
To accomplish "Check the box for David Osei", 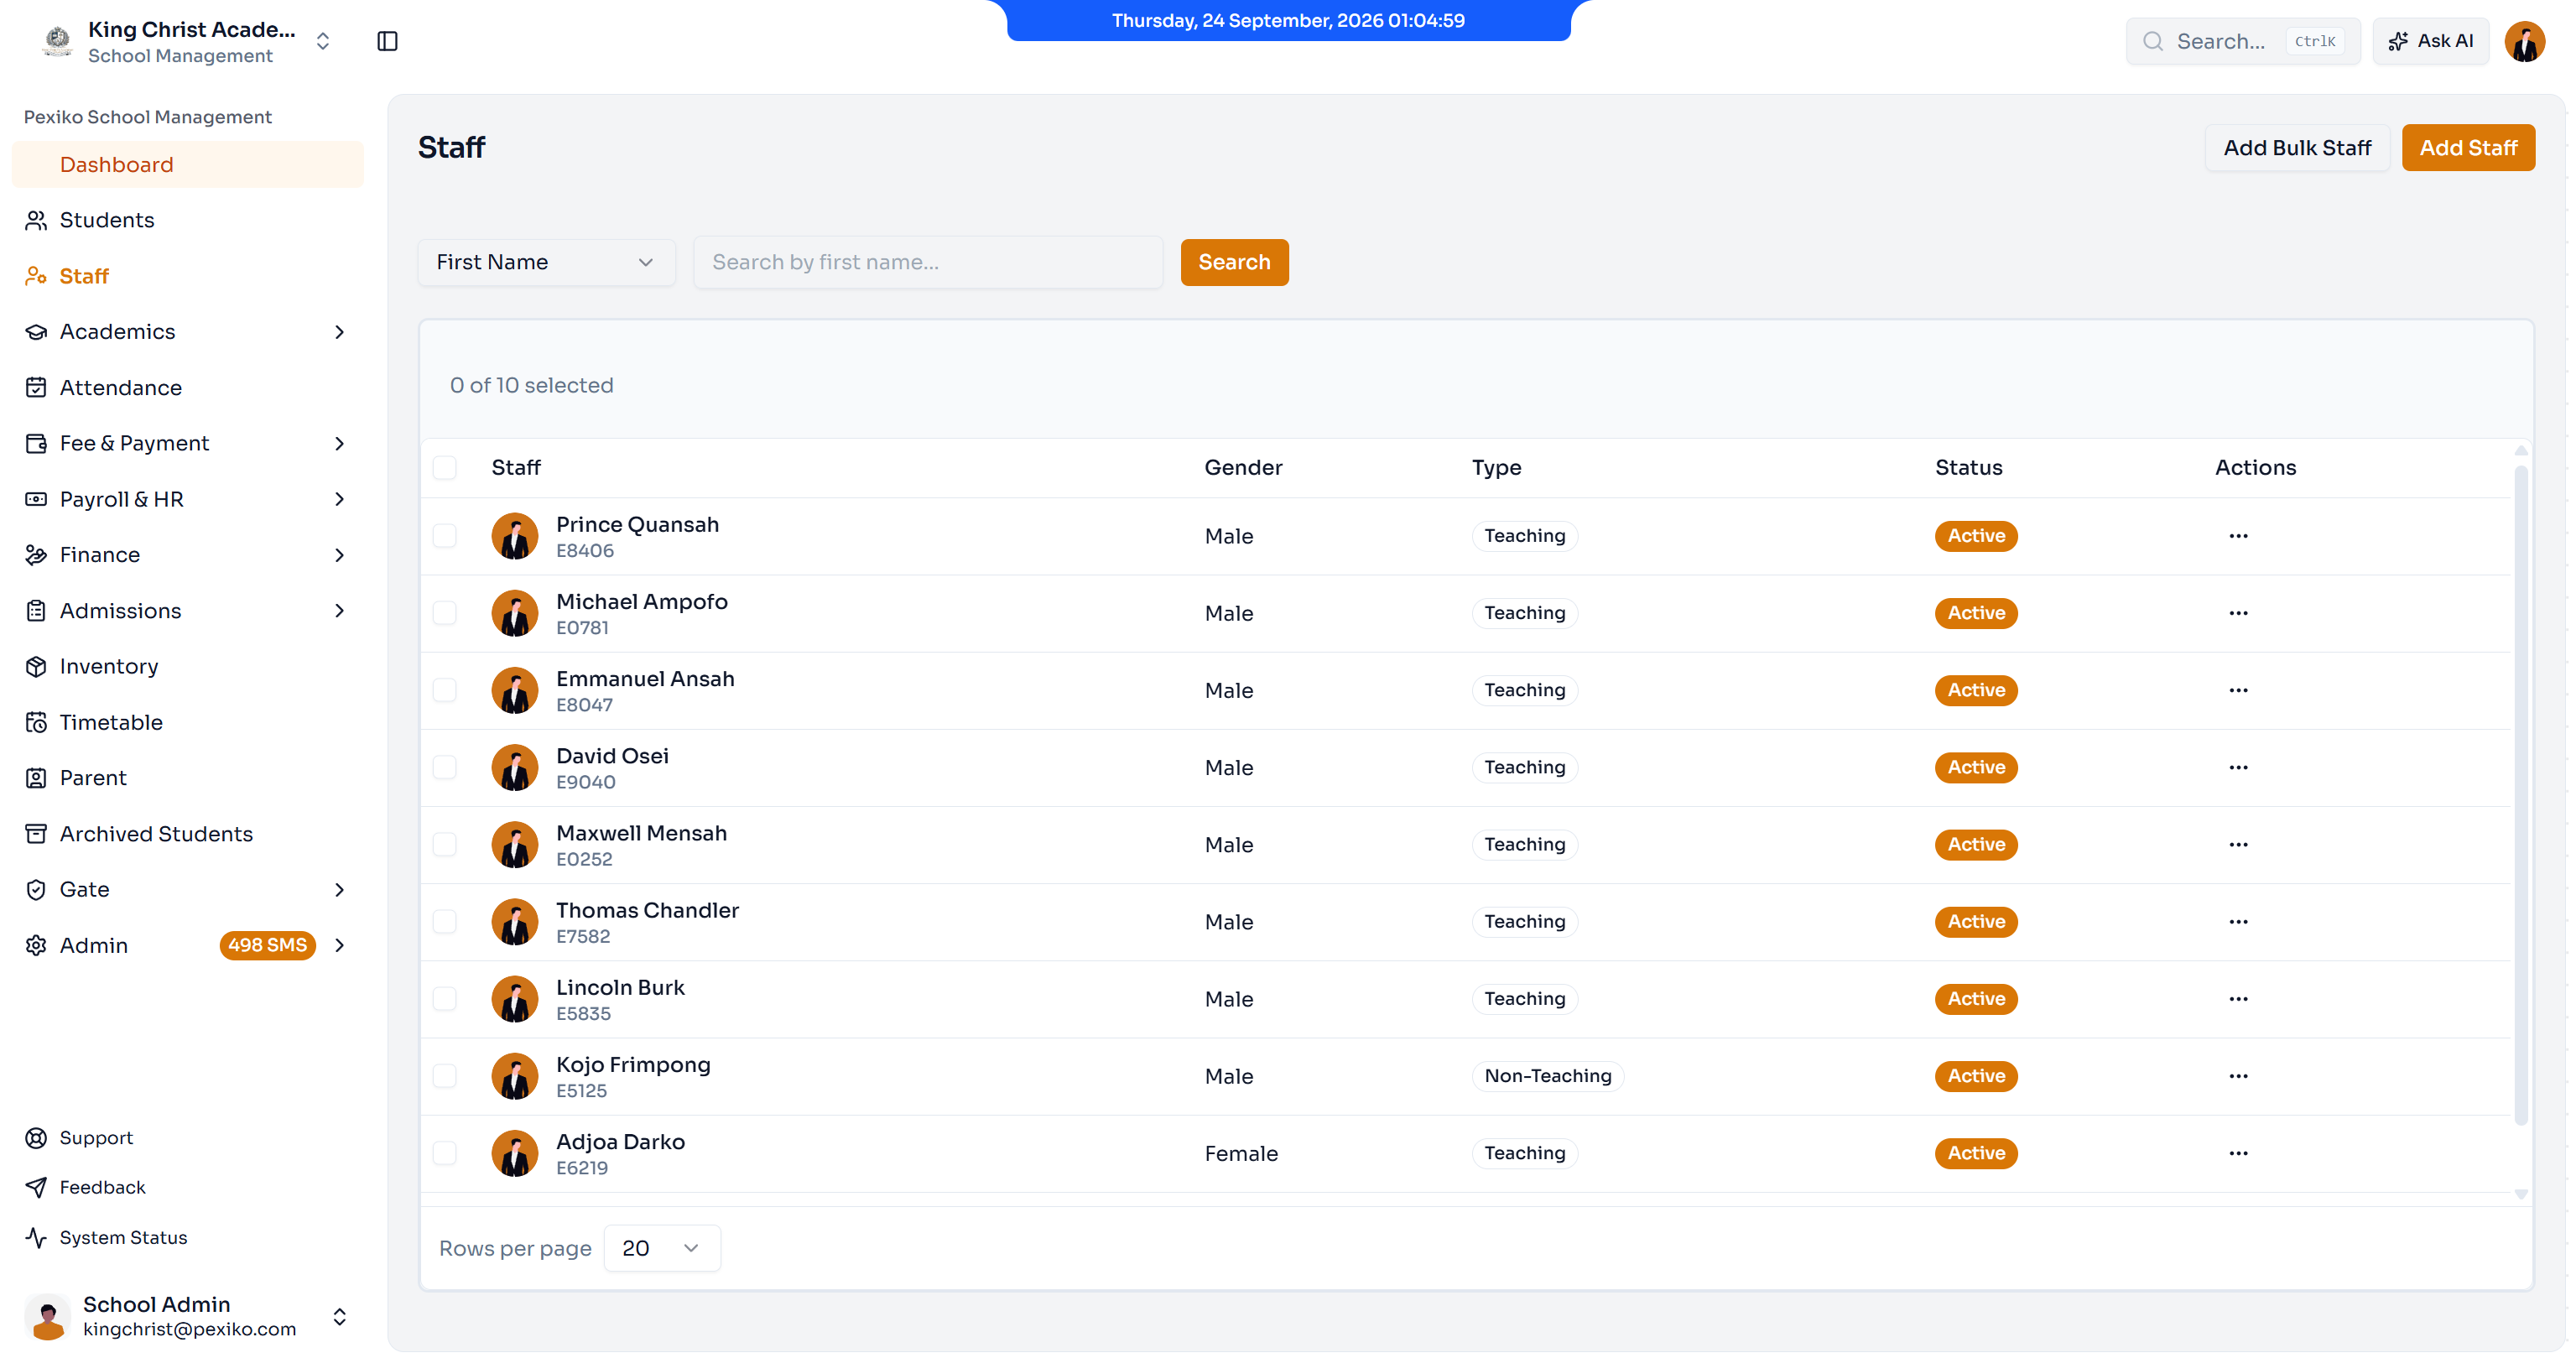I will point(445,767).
